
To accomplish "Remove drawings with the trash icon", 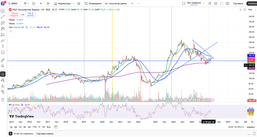I will (3, 100).
